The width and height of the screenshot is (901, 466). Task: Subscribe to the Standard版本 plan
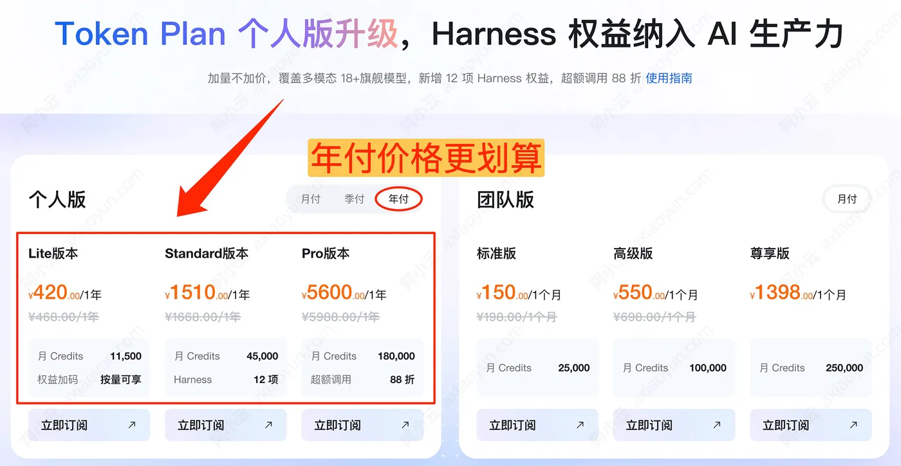click(226, 425)
